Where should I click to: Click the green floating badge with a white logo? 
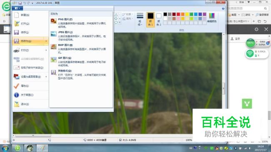247,104
